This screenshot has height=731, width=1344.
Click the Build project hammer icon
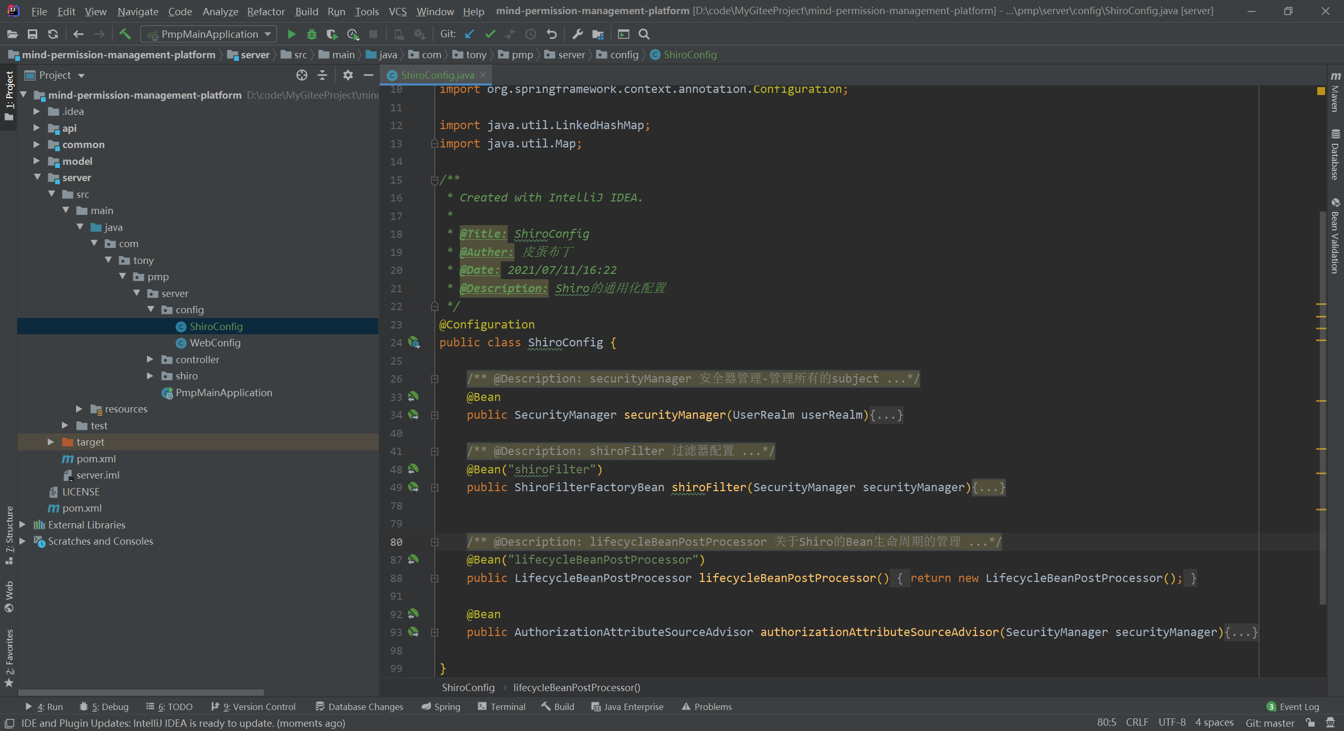[125, 34]
